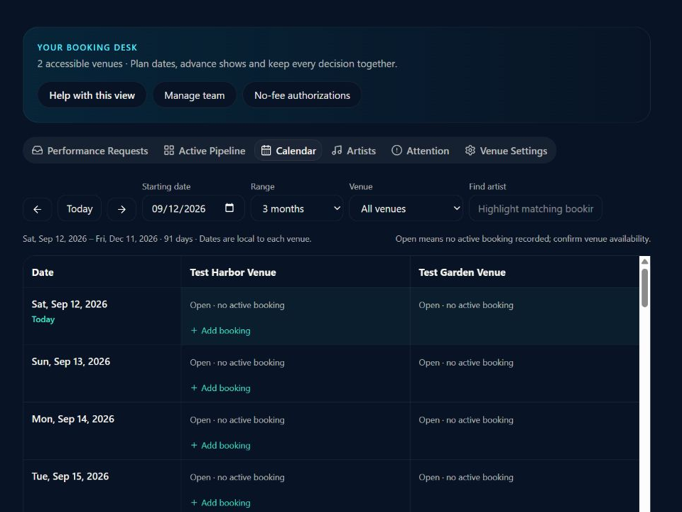This screenshot has width=682, height=512.
Task: Go to Venue Settings tab
Action: [x=507, y=151]
